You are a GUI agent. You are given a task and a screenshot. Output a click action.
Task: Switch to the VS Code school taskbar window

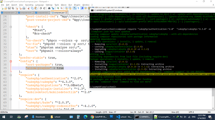(x=124, y=117)
